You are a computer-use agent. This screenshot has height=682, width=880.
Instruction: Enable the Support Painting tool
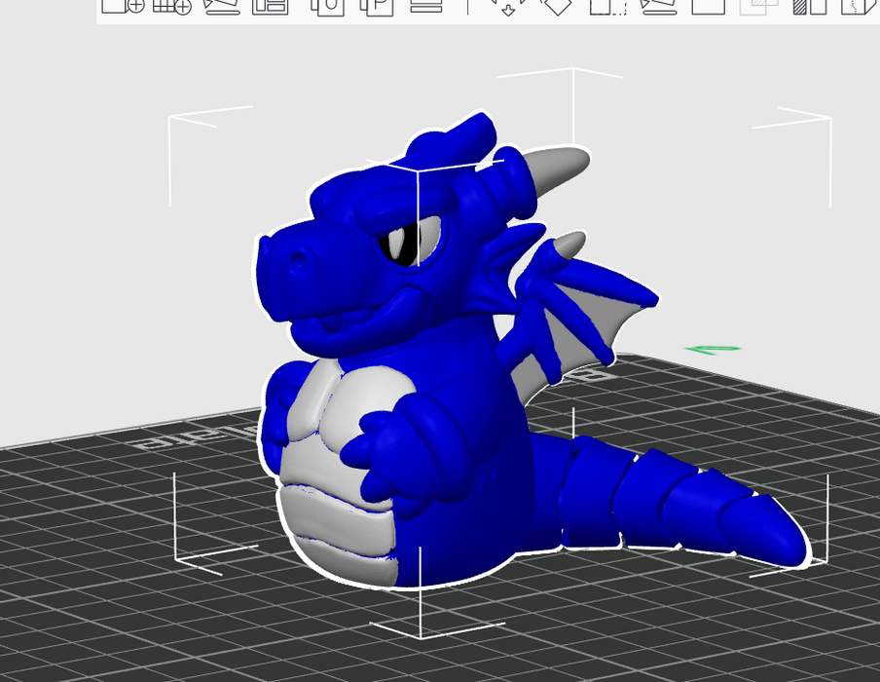[x=809, y=6]
